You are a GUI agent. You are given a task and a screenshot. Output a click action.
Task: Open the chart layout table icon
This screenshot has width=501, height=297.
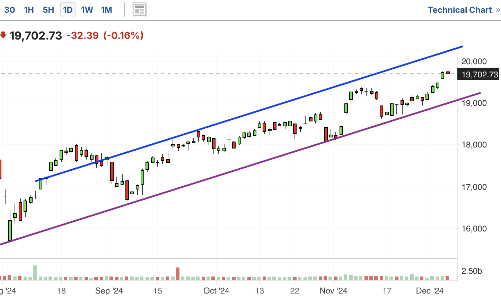point(139,10)
